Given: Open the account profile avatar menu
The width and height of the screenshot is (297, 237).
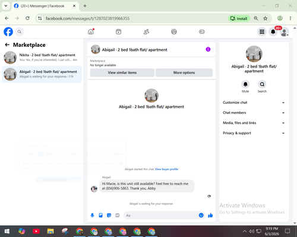Looking at the screenshot, I should [x=285, y=32].
